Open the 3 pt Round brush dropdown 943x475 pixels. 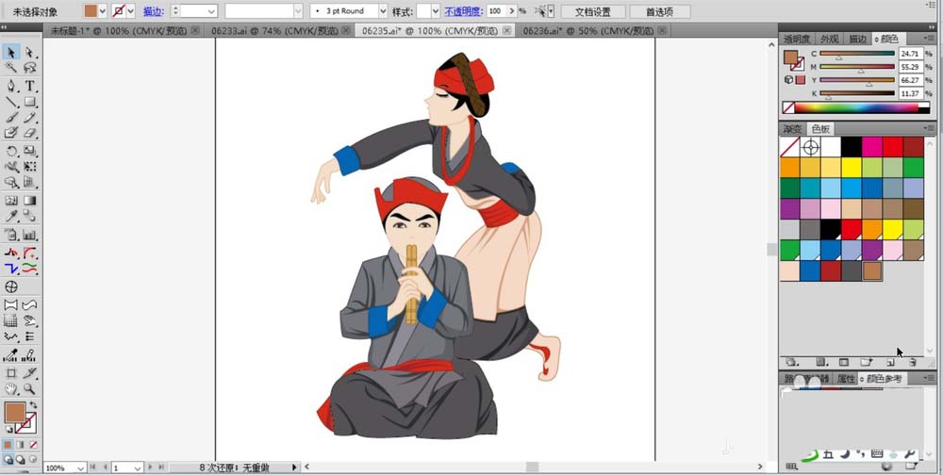click(383, 10)
